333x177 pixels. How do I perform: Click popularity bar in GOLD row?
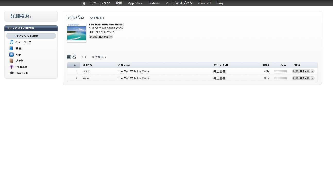click(280, 71)
